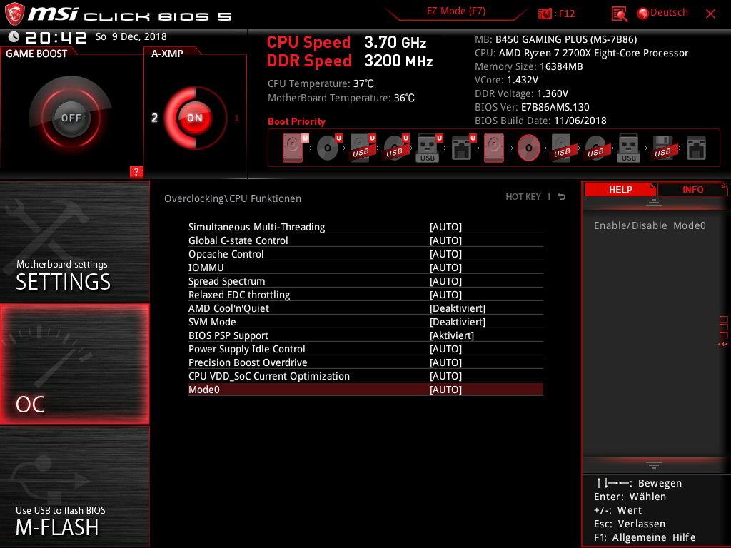Change the SVM Mode value
Image resolution: width=731 pixels, height=548 pixels.
tap(457, 322)
